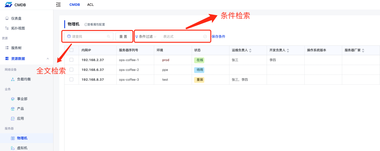Select the checkbox for 192.168.8.37
The height and width of the screenshot is (151, 380).
coord(71,79)
